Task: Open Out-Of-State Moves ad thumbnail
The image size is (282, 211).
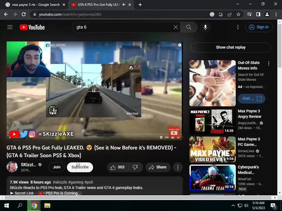Action: tap(212, 83)
